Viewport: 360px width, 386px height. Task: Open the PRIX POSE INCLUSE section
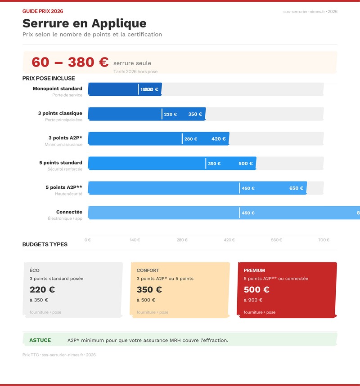pyautogui.click(x=48, y=78)
